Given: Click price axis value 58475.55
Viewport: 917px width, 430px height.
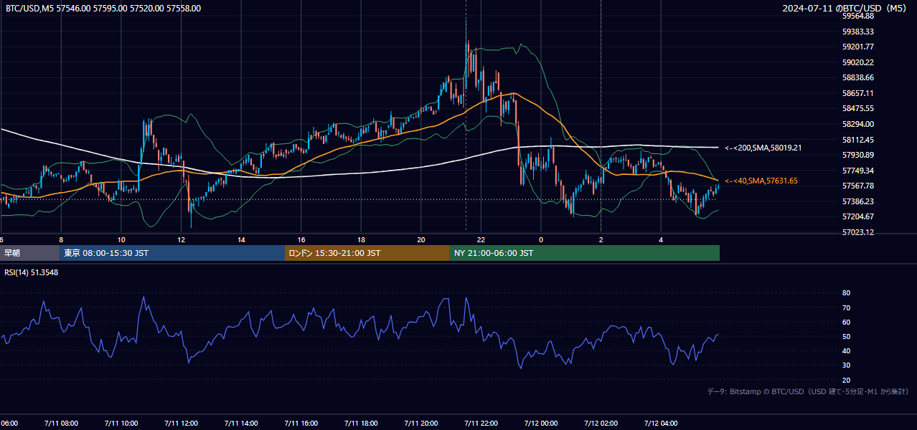Looking at the screenshot, I should tap(857, 108).
